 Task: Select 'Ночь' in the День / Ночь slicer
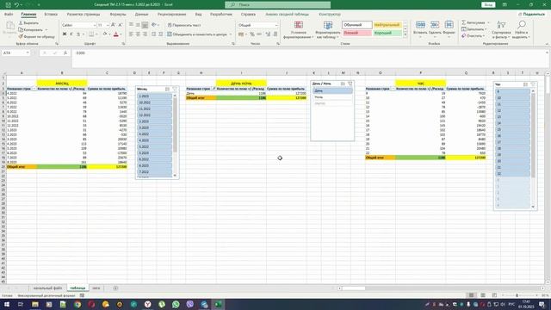pyautogui.click(x=332, y=97)
